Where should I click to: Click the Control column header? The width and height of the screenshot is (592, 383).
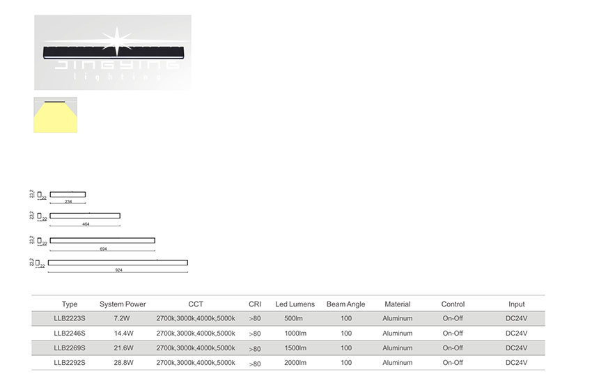453,304
